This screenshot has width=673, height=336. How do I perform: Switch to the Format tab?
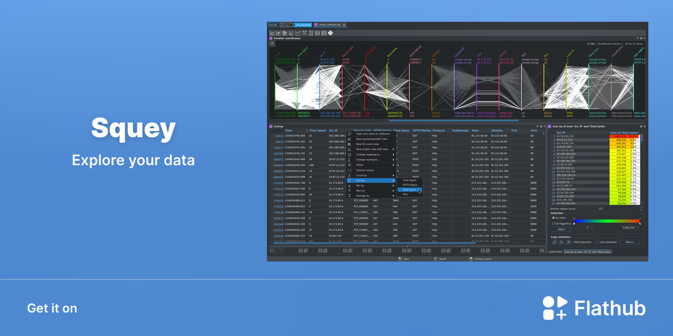click(x=273, y=25)
